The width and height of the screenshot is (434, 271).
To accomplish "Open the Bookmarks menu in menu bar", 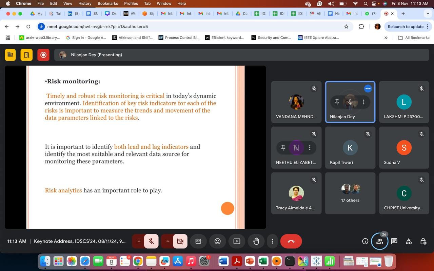I will tap(107, 3).
